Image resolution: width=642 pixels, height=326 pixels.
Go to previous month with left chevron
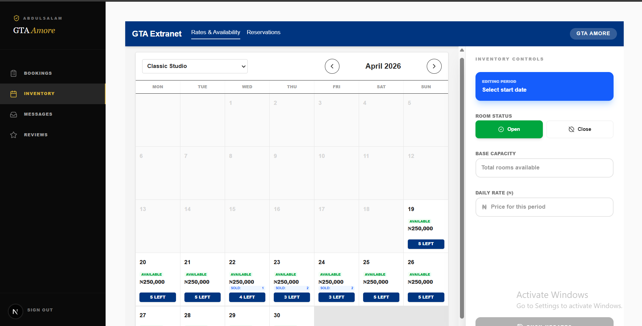point(332,66)
